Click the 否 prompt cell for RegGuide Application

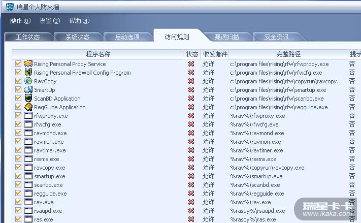[x=352, y=107]
